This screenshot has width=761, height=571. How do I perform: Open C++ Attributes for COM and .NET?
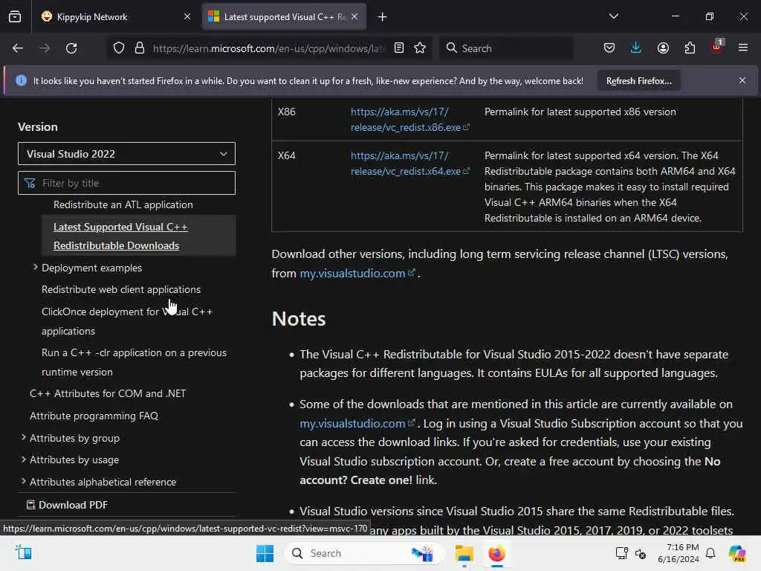pos(108,394)
